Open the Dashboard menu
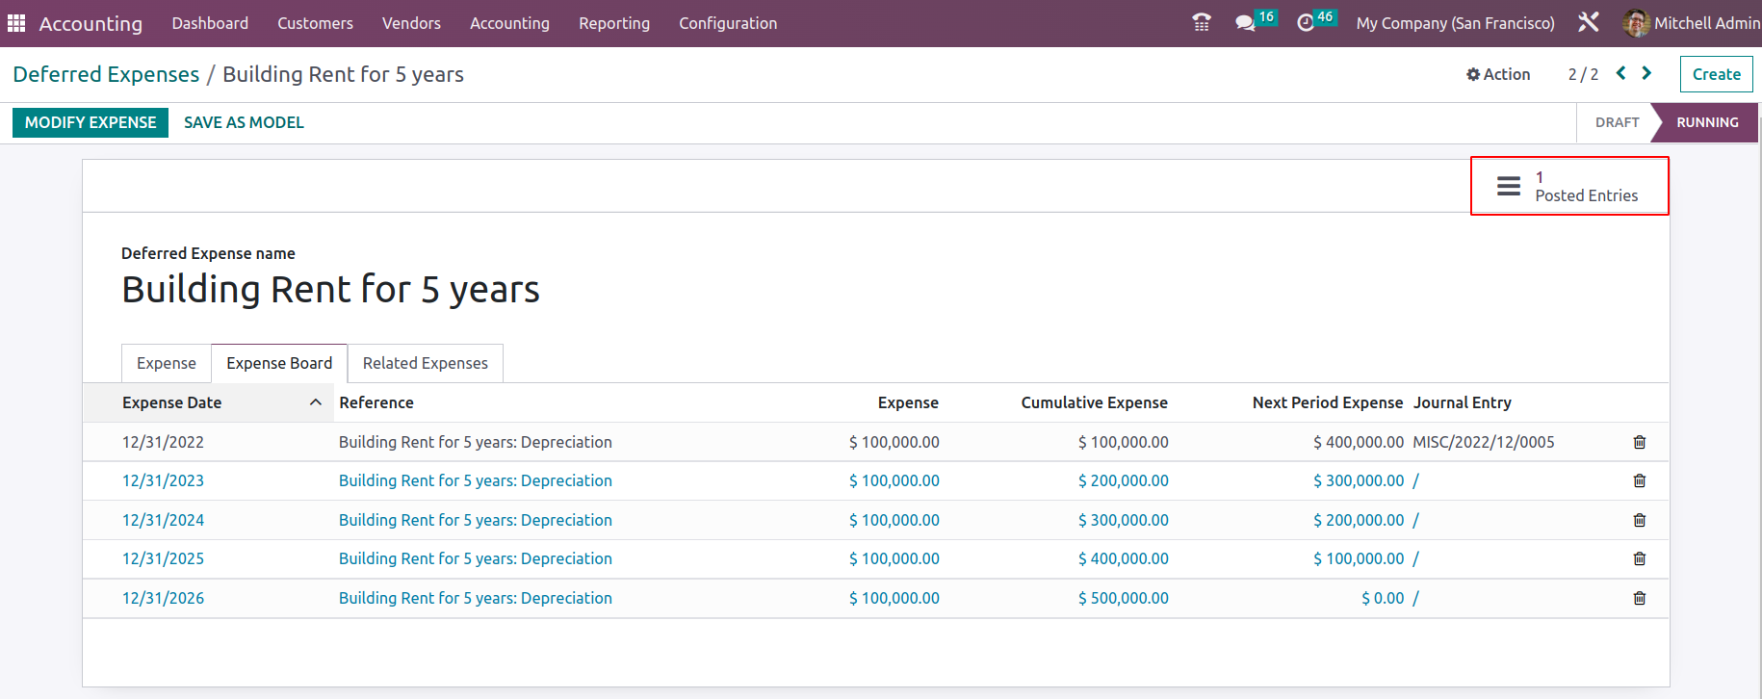The height and width of the screenshot is (699, 1762). pyautogui.click(x=210, y=23)
